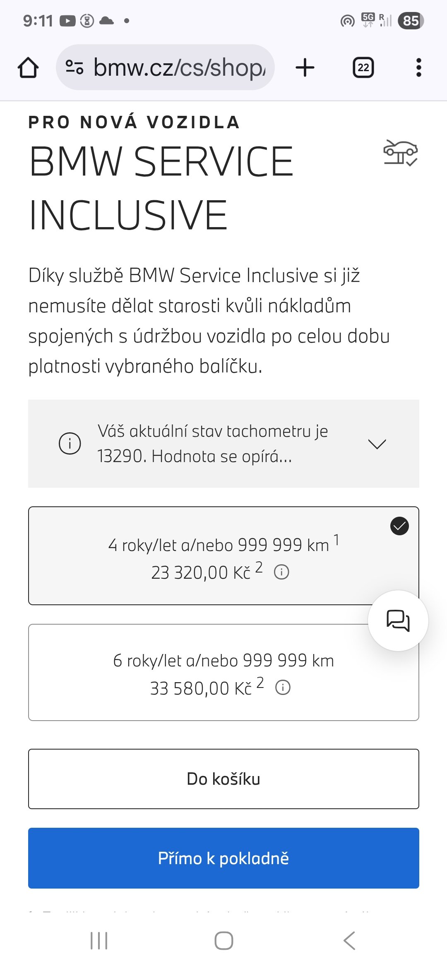Tap Android back navigation button
Image resolution: width=447 pixels, height=968 pixels.
[x=349, y=941]
